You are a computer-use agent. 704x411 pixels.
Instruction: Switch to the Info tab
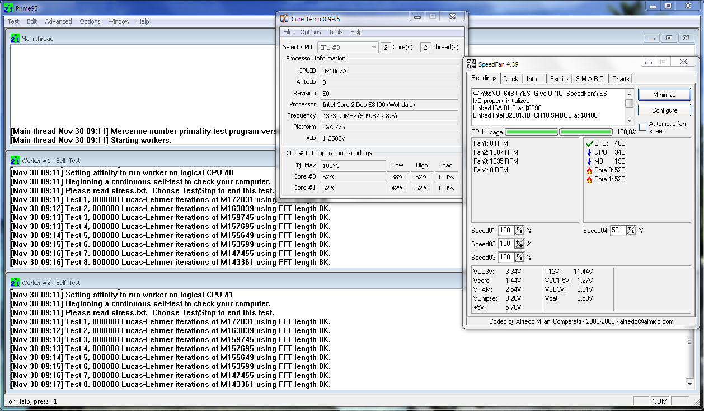point(532,79)
